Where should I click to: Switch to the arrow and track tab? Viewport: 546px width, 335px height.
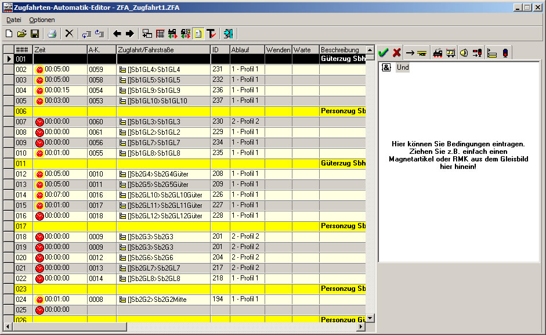pos(416,53)
